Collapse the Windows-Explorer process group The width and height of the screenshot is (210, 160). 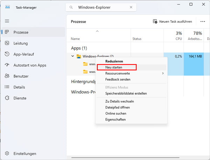click(73, 56)
